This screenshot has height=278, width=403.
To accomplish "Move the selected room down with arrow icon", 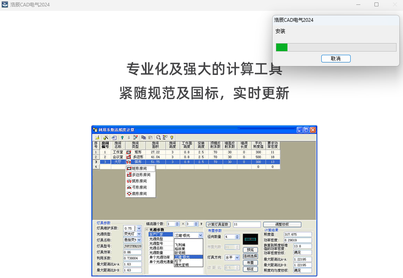I will pos(128,138).
